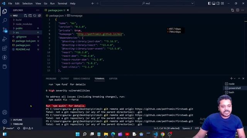Viewport: 247px width, 138px height.
Task: Open Windows Start menu on taskbar
Action: (x=78, y=134)
